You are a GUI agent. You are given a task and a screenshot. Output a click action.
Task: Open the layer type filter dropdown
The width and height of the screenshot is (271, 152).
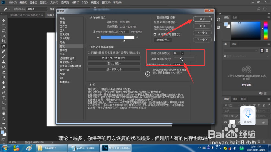[232, 105]
